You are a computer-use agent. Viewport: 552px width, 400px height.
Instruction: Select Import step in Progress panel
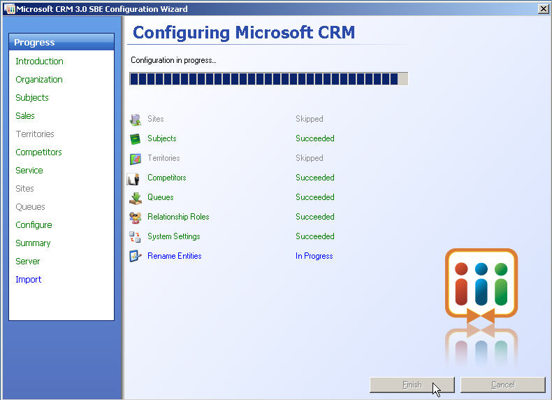[x=29, y=280]
